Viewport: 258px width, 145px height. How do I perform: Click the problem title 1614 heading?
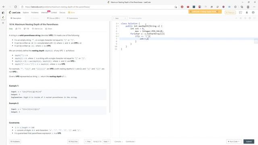(x=34, y=24)
